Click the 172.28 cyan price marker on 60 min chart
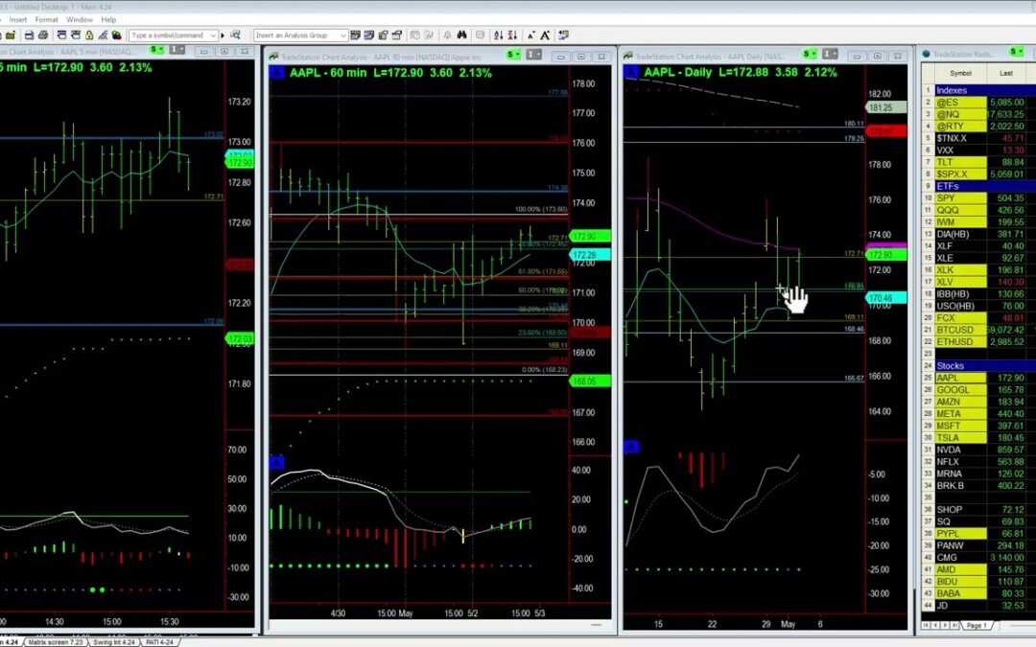The height and width of the screenshot is (647, 1036). click(589, 255)
